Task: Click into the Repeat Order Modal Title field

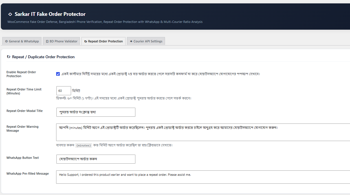Action: coord(96,112)
